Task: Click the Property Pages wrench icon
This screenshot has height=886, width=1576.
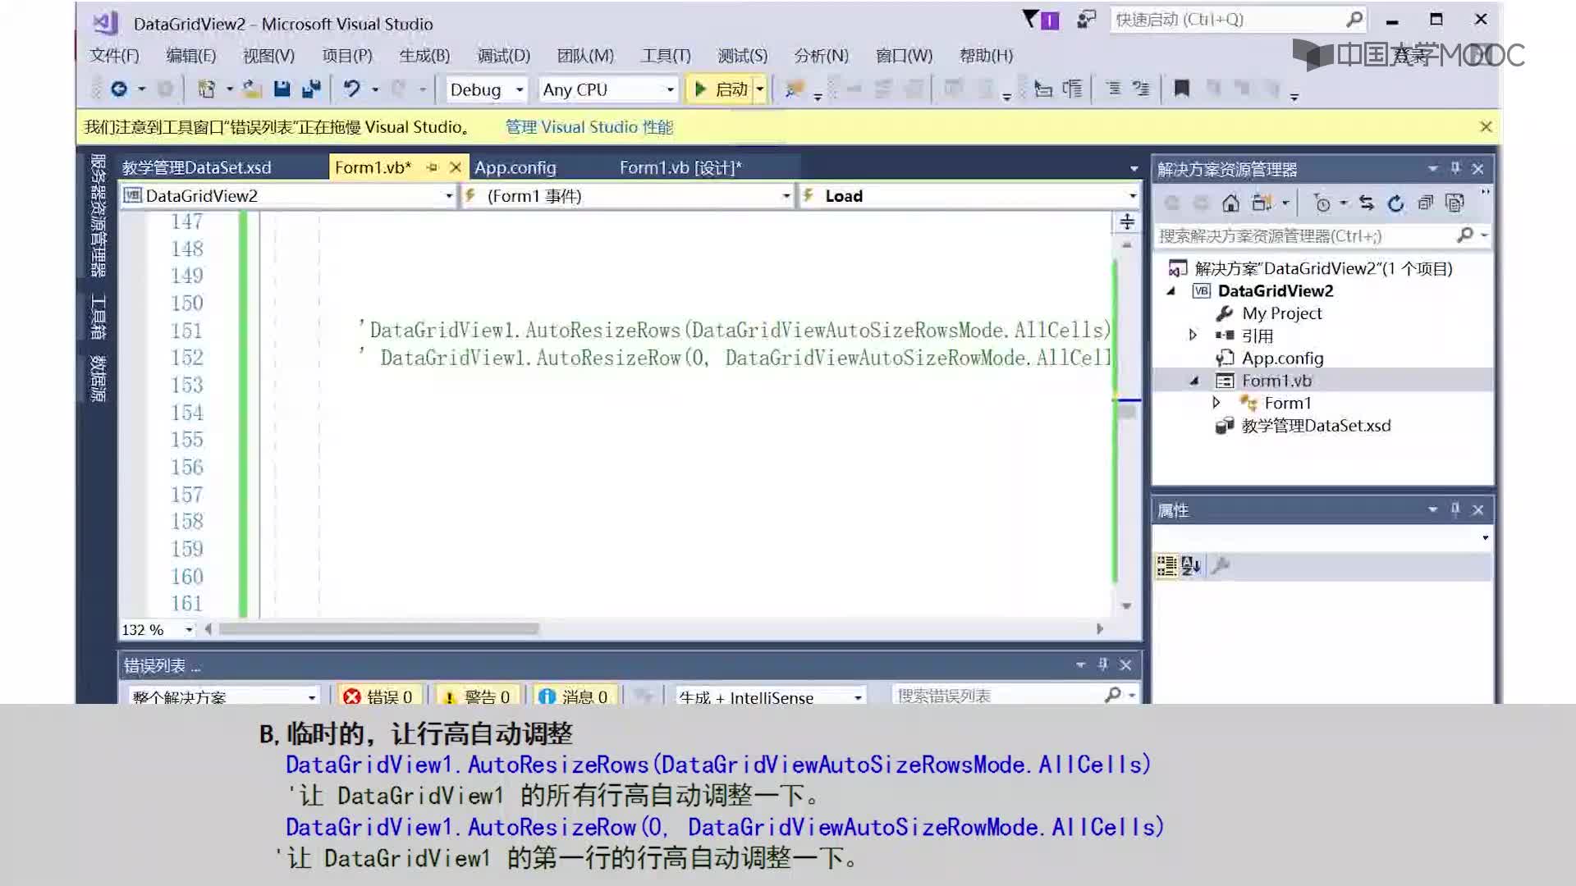Action: click(x=1221, y=565)
